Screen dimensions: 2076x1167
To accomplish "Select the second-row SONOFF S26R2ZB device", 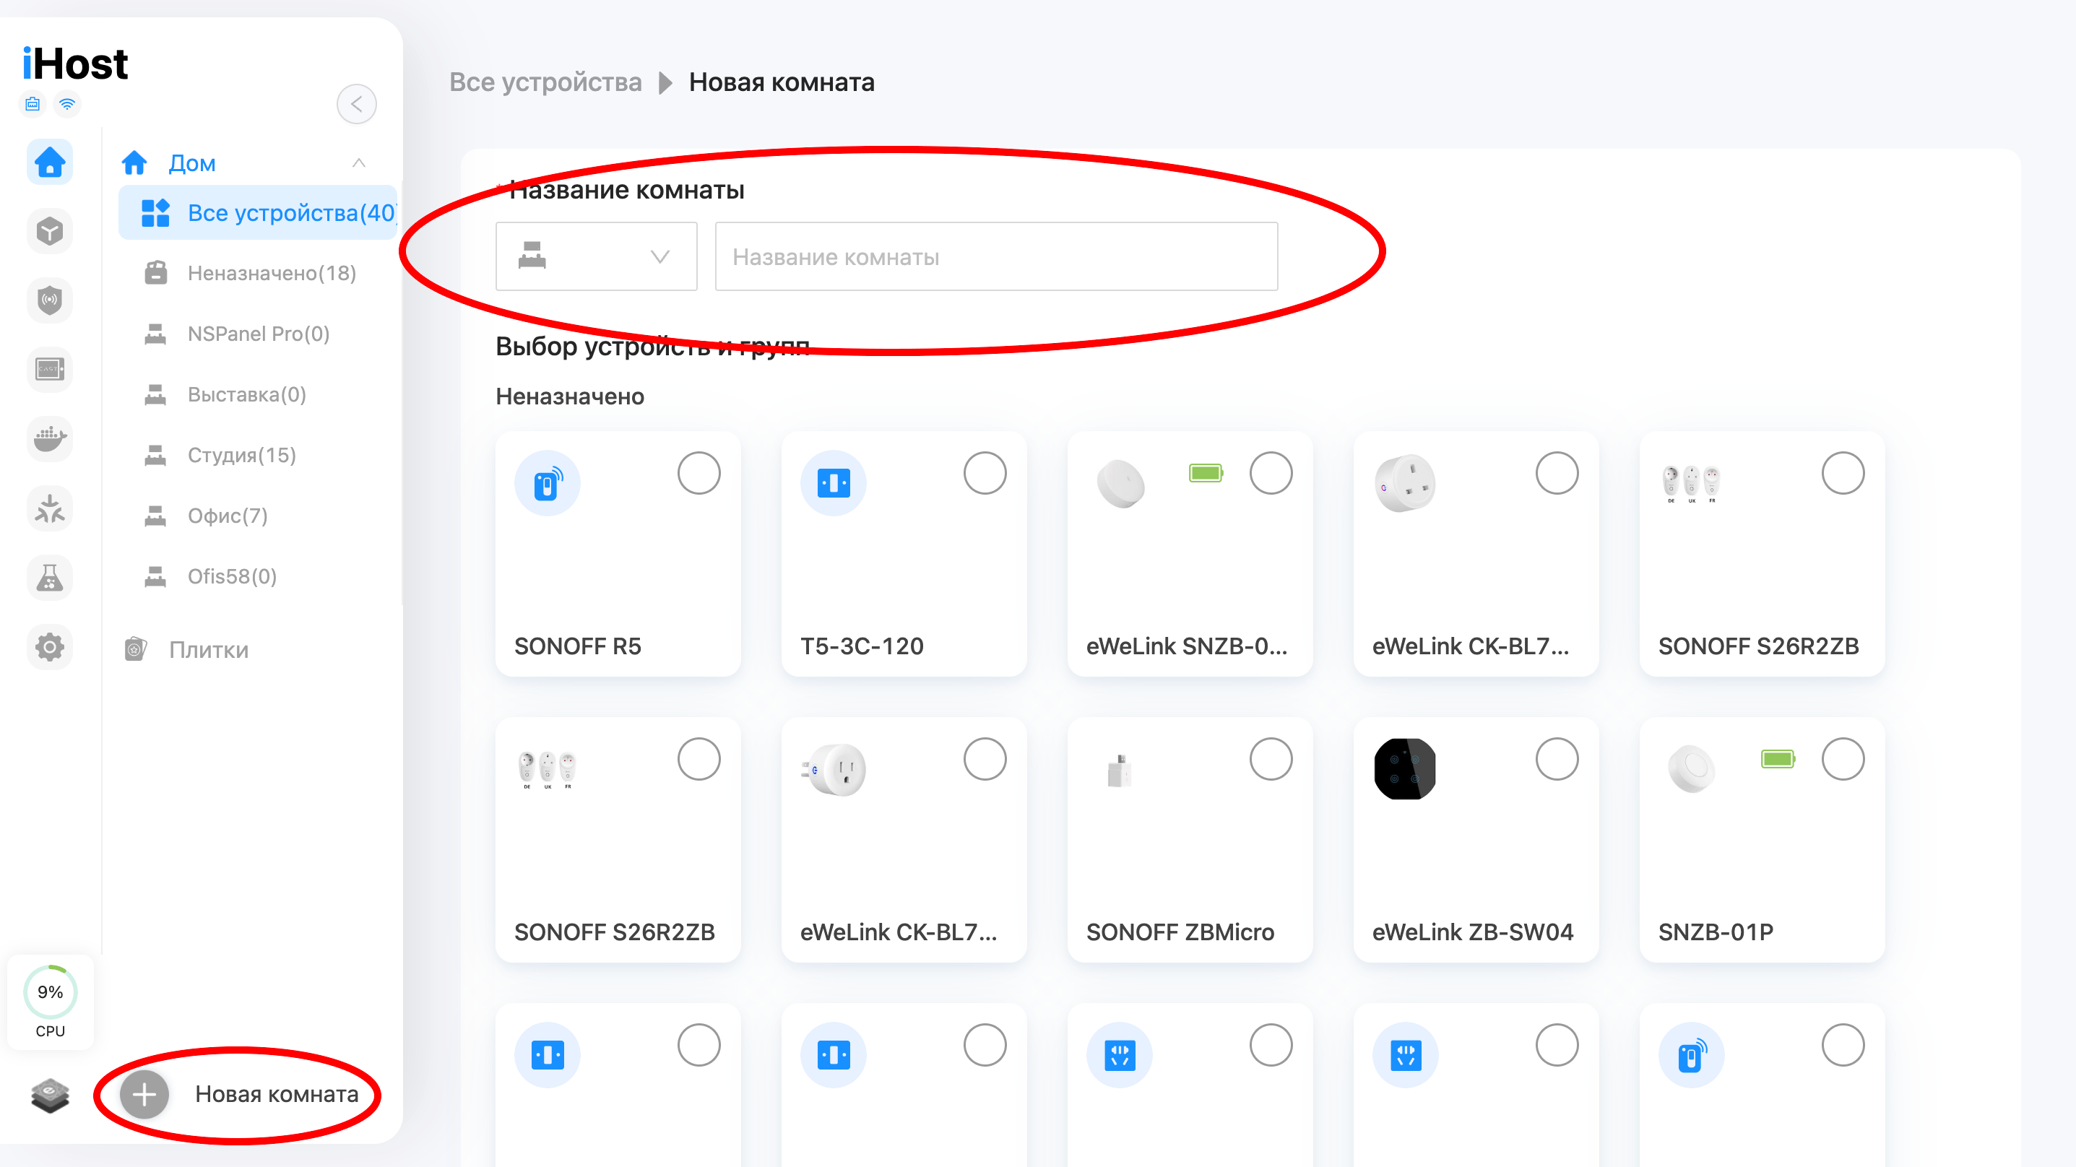I will 699,759.
